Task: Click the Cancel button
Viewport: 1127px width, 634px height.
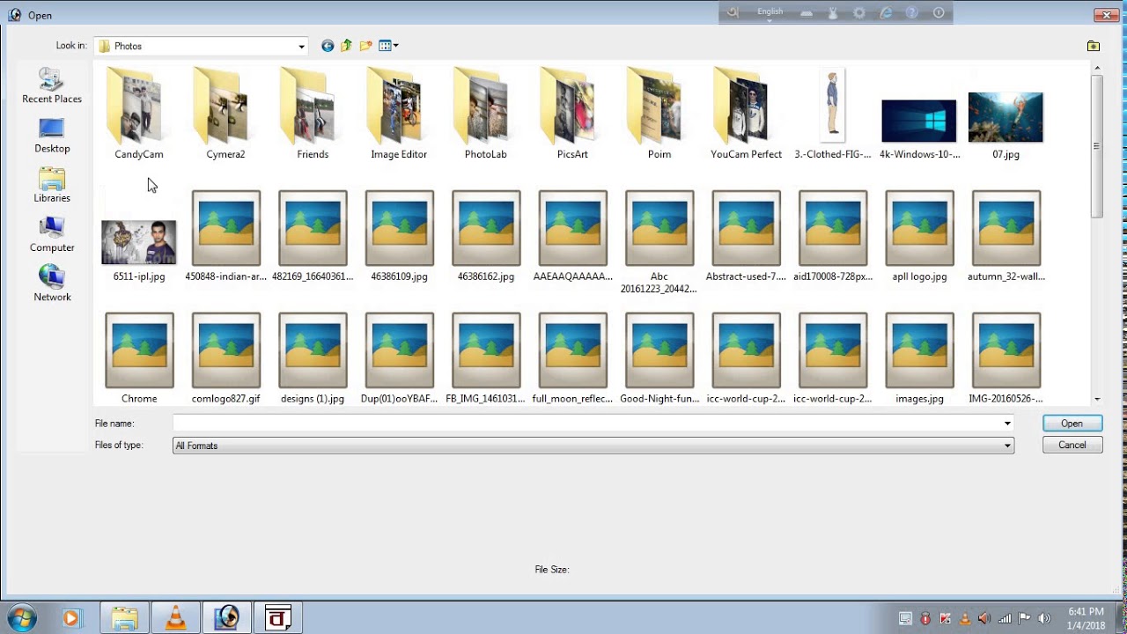Action: (x=1072, y=446)
